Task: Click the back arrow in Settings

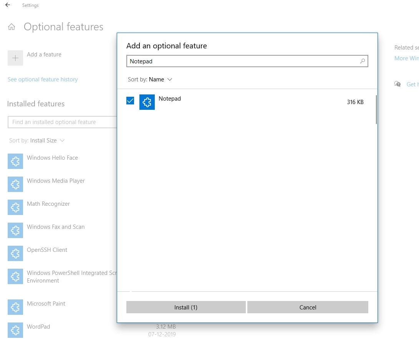Action: [7, 5]
